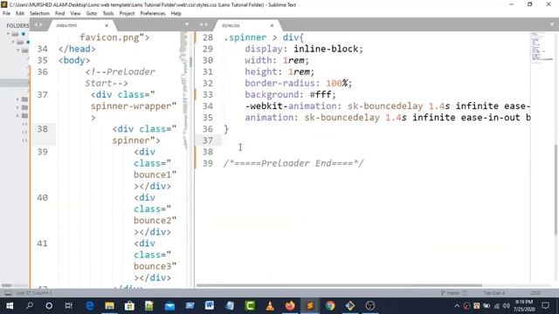Close the styles.css tab
This screenshot has width=559, height=314.
pos(272,25)
